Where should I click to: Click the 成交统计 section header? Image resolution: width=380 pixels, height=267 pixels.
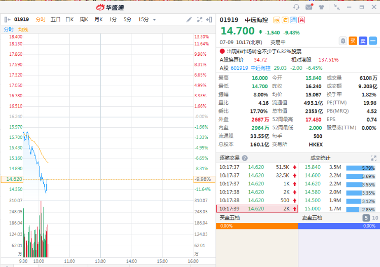tap(320, 158)
